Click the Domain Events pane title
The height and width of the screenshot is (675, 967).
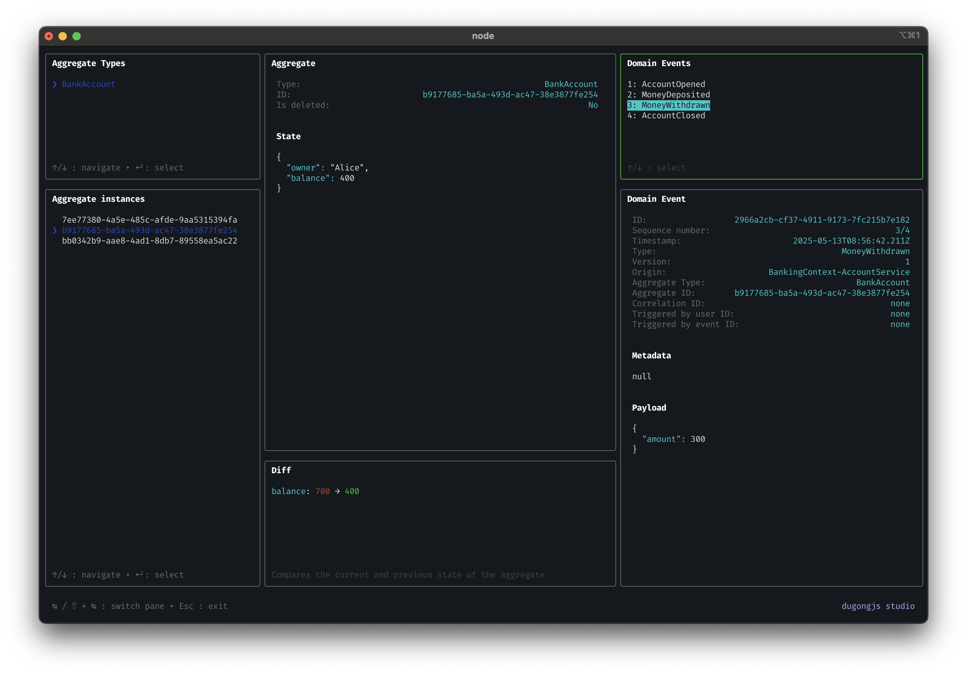click(x=659, y=63)
